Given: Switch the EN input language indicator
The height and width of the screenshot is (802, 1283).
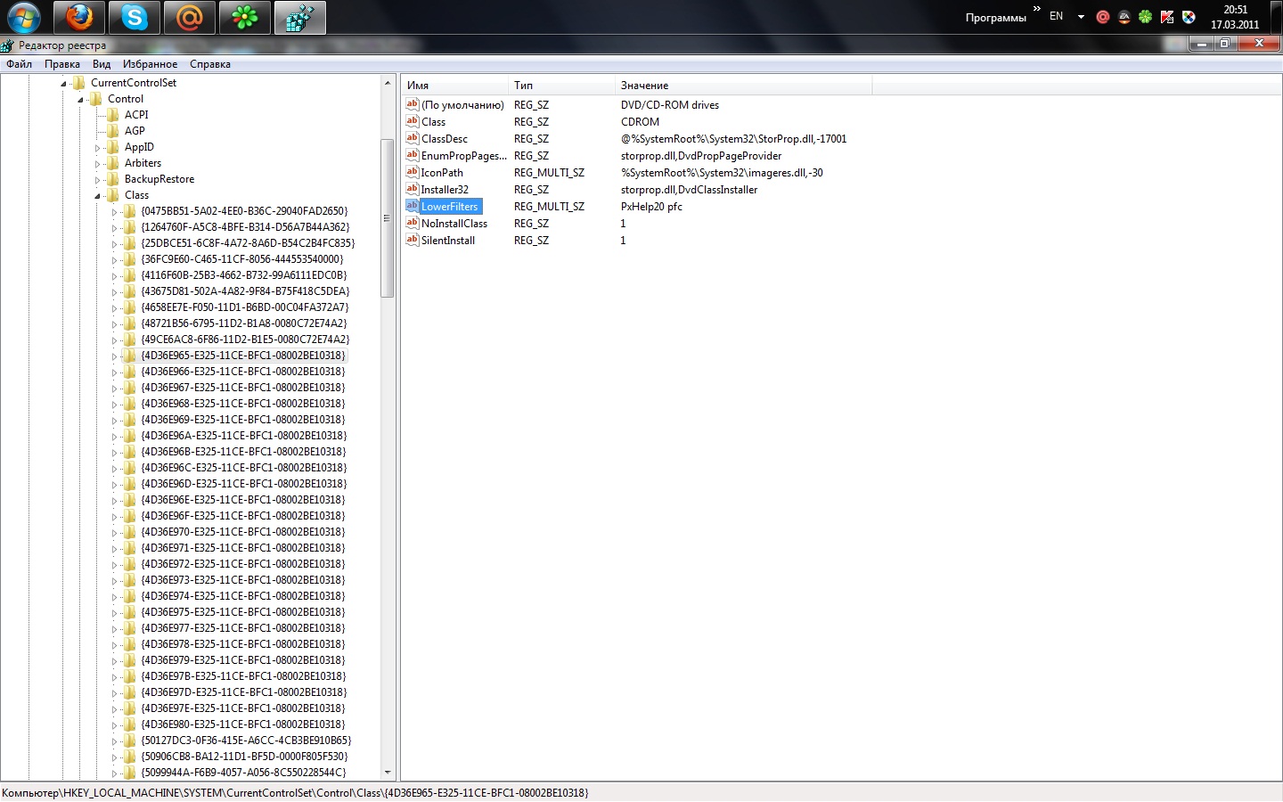Looking at the screenshot, I should click(1057, 16).
